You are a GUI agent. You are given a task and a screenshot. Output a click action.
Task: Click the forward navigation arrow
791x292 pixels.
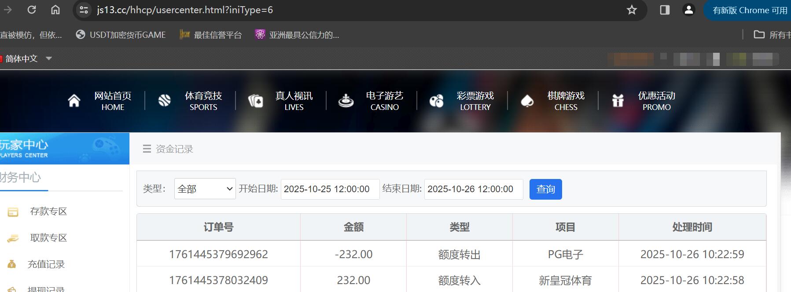(x=8, y=10)
